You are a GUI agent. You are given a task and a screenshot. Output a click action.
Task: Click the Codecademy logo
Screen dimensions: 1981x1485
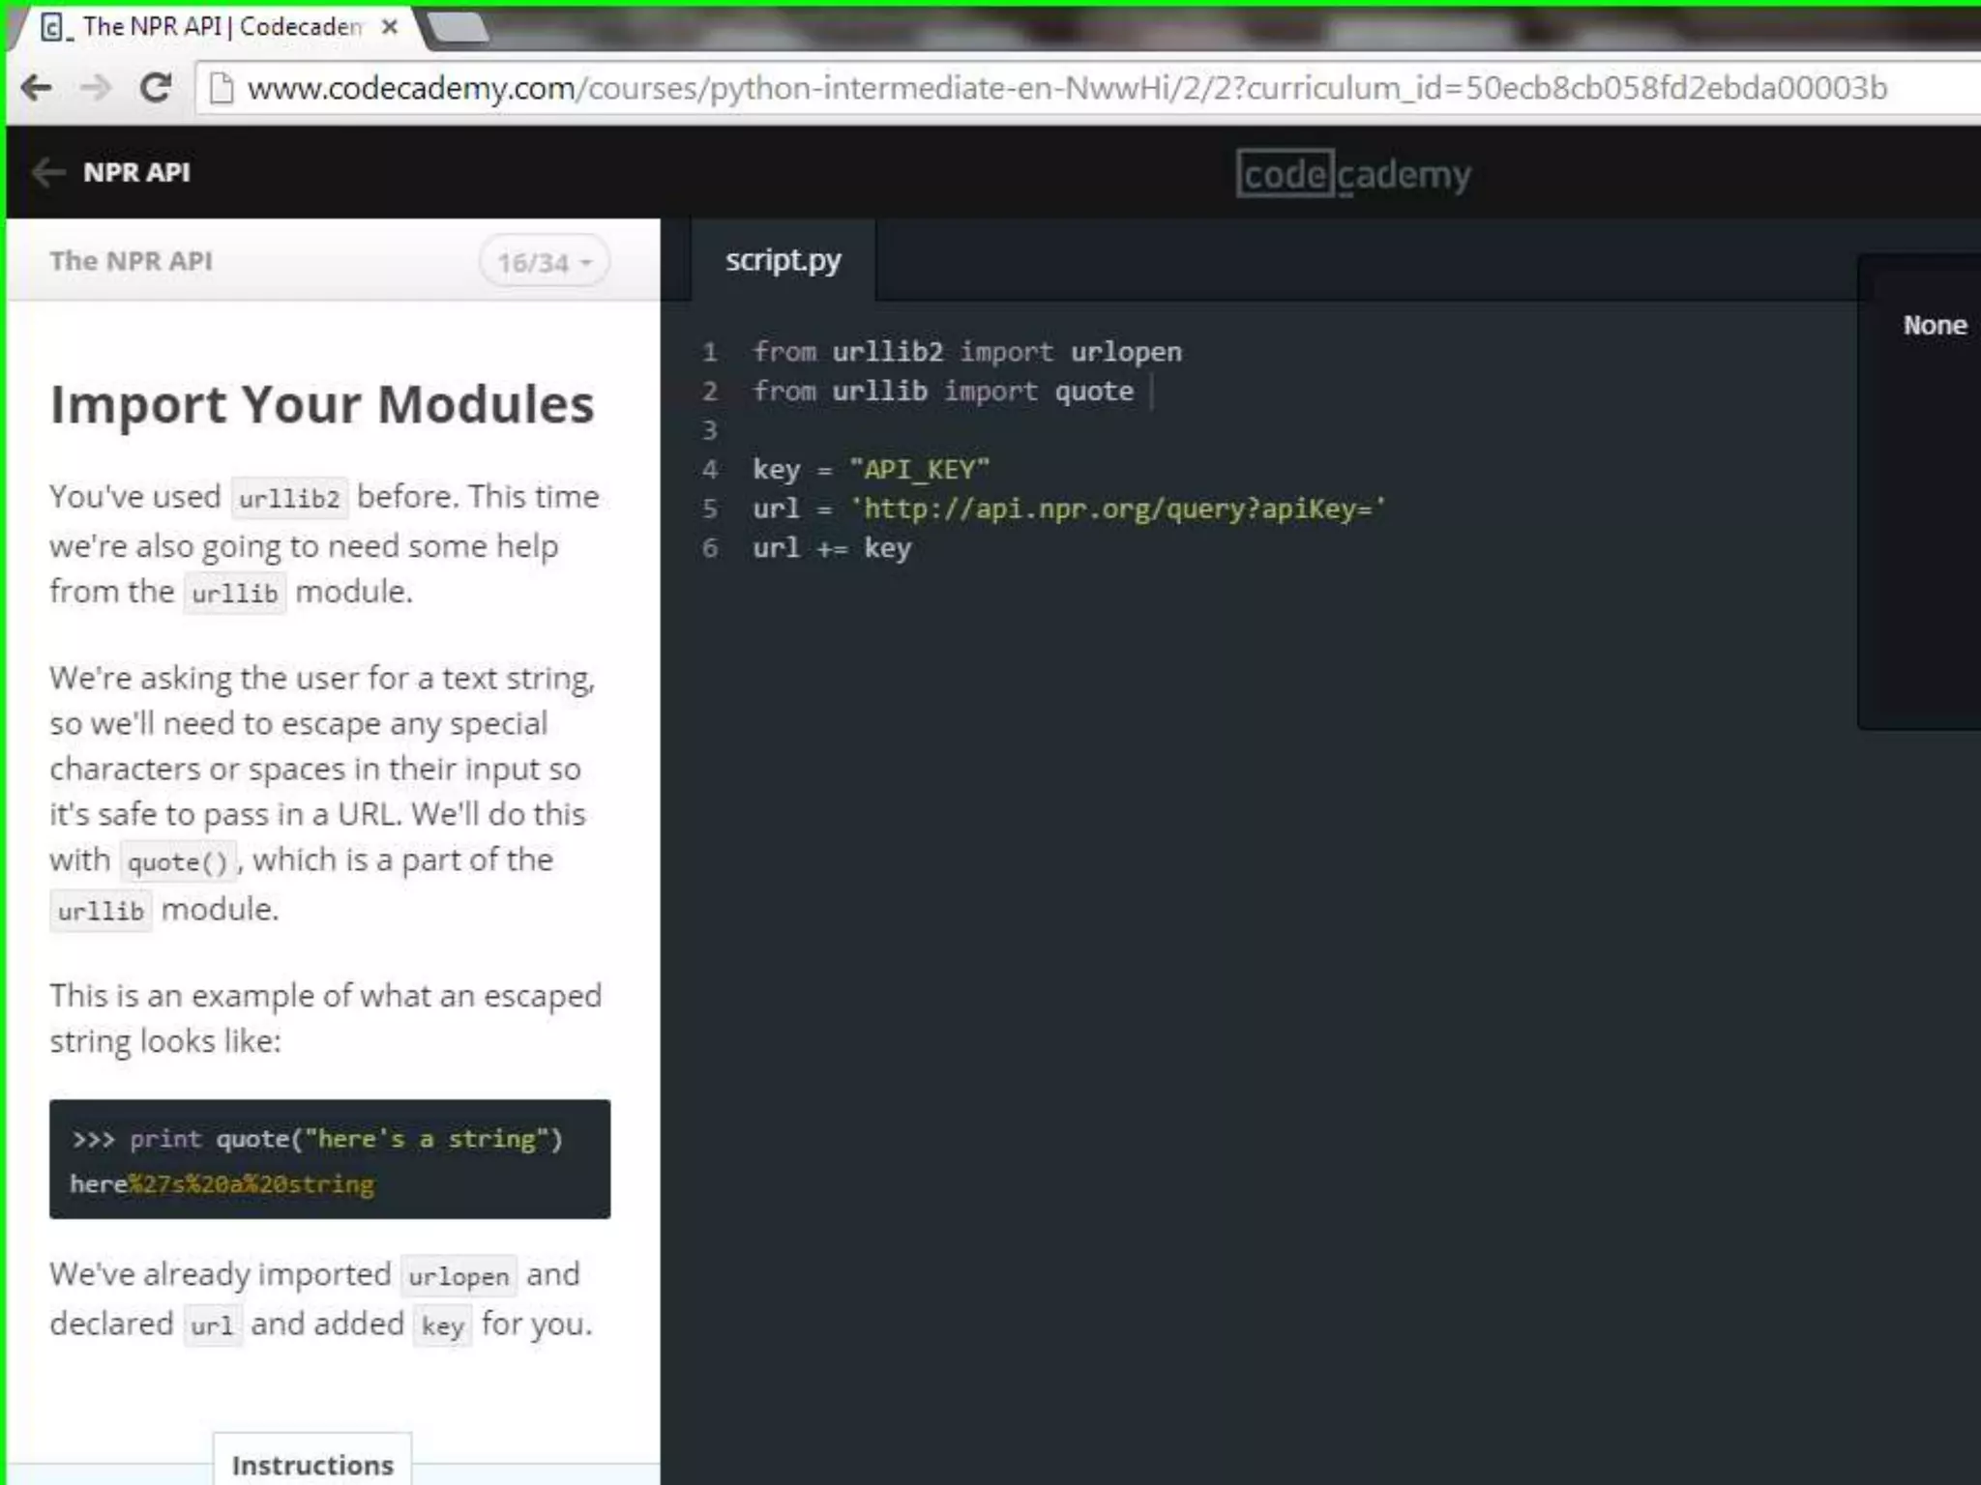pyautogui.click(x=1353, y=174)
